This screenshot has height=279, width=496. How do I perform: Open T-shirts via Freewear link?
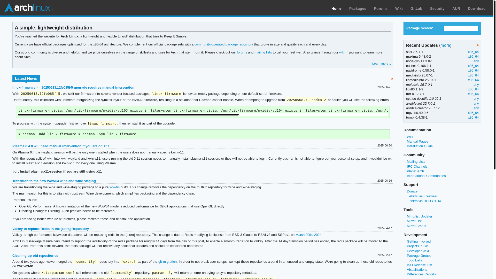point(422,196)
